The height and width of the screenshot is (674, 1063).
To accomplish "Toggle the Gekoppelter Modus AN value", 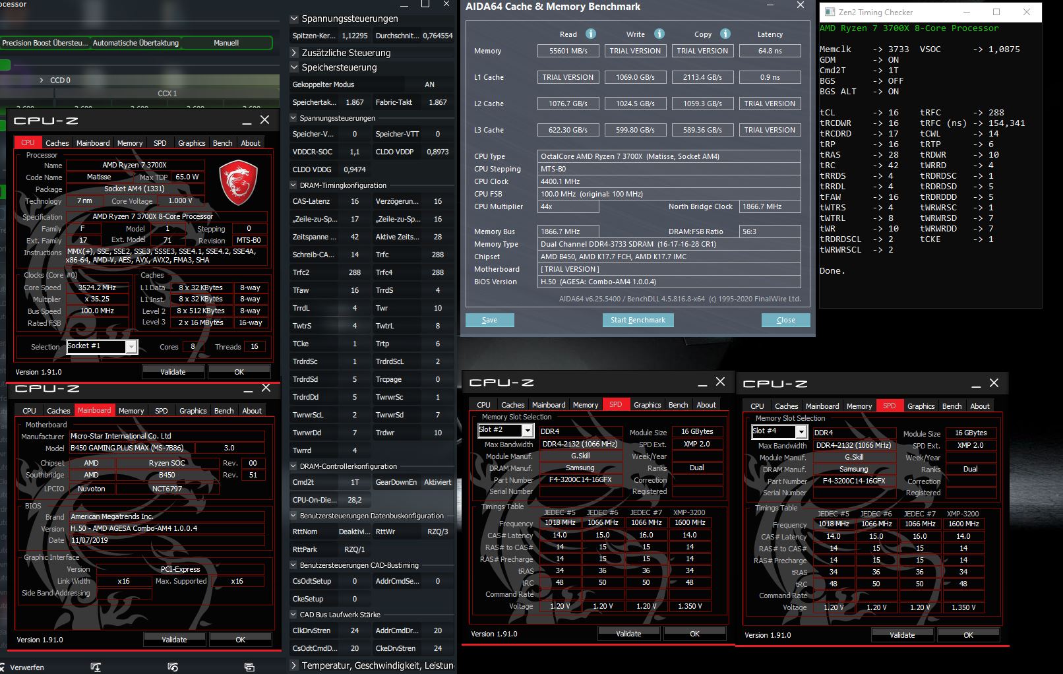I will point(429,84).
